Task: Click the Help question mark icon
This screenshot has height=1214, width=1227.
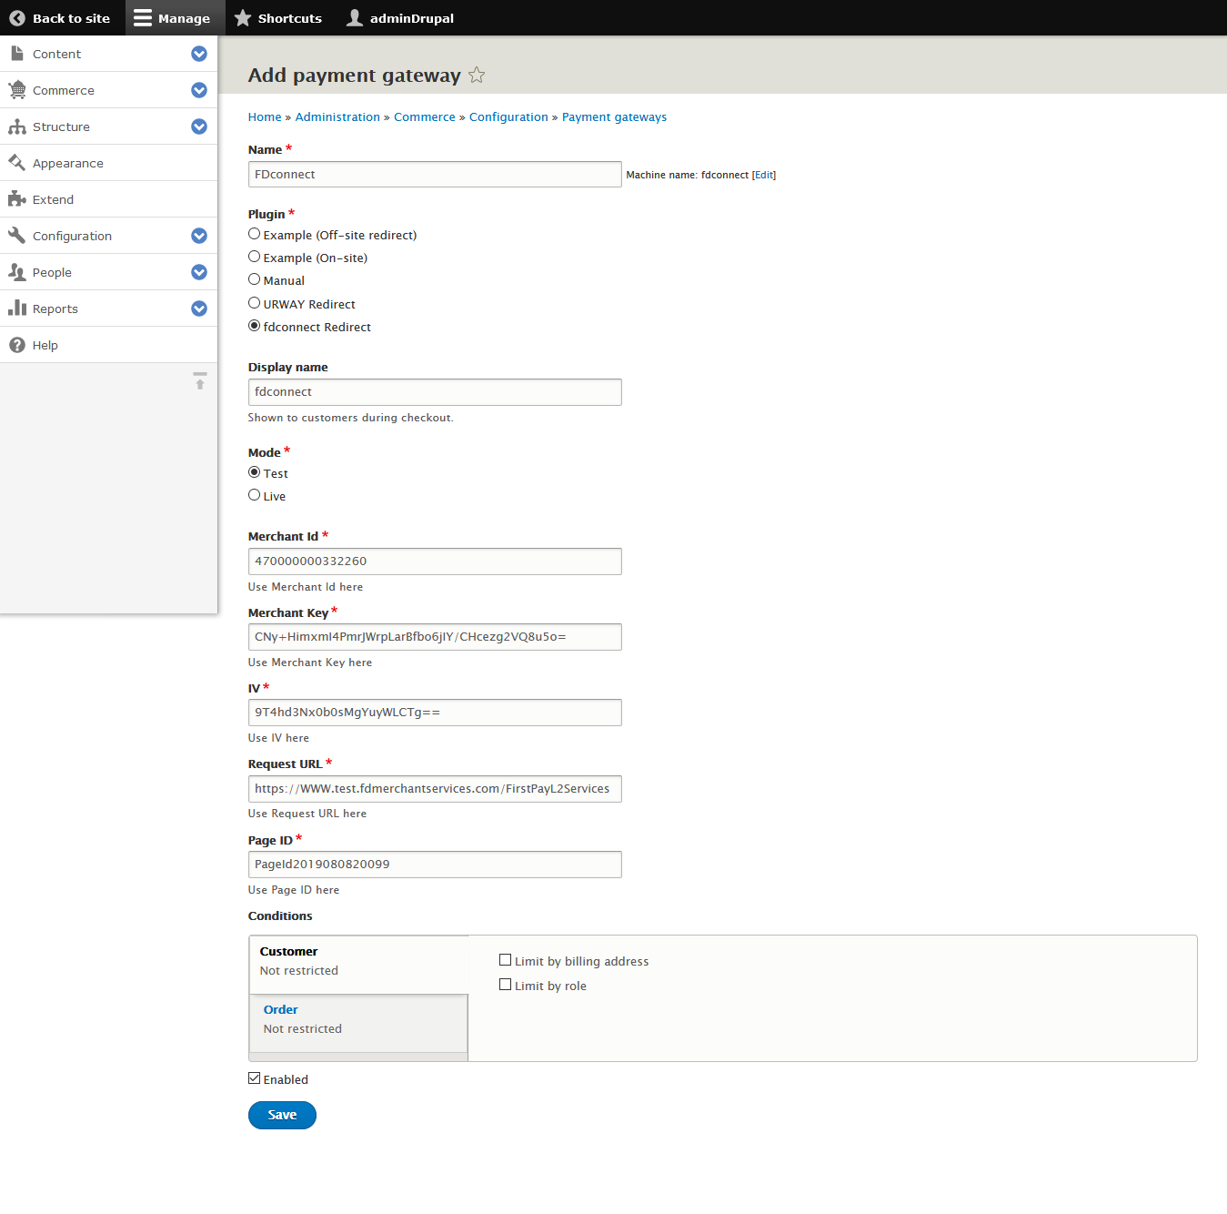Action: click(x=17, y=345)
